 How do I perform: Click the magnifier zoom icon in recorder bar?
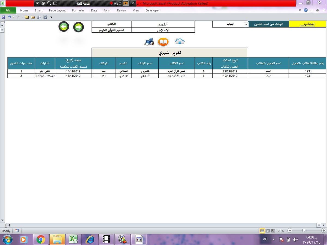click(49, 3)
